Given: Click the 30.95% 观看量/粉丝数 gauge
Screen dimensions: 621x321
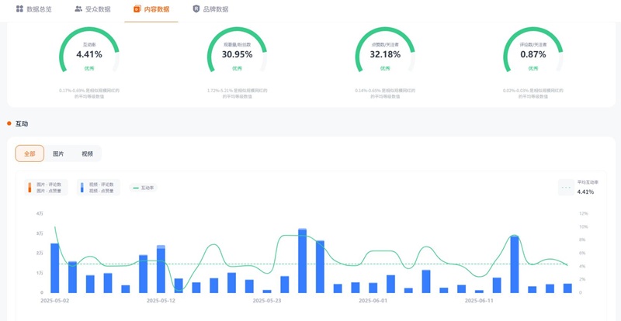Looking at the screenshot, I should coord(237,54).
